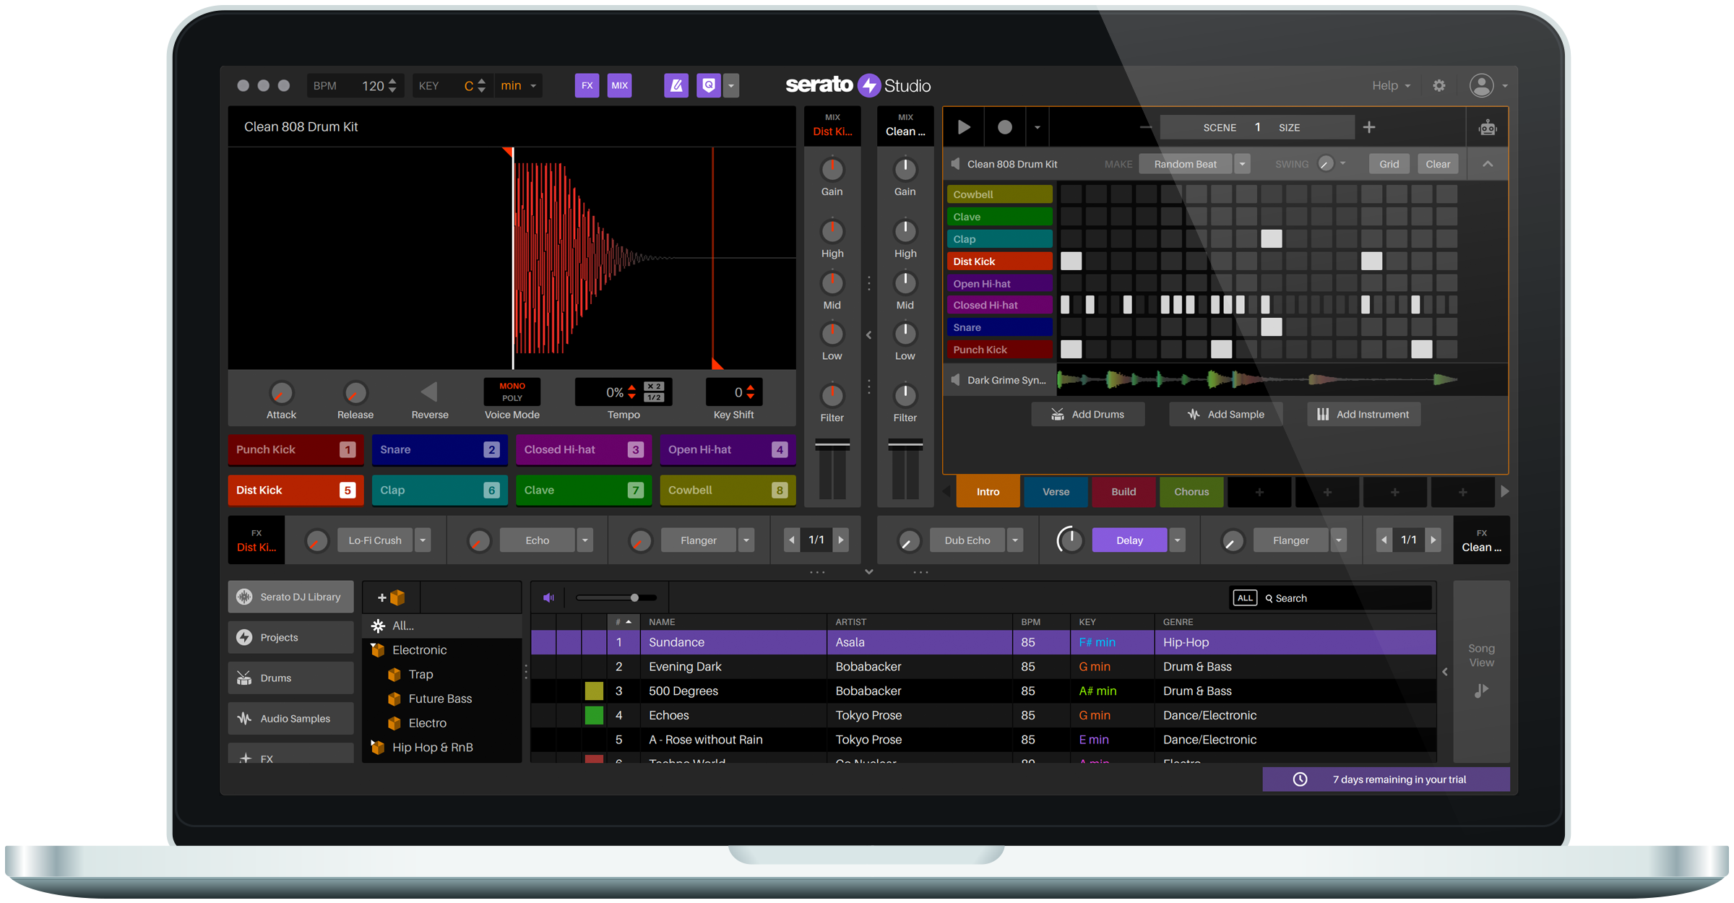This screenshot has width=1734, height=903.
Task: Click the Clear button in the drum sequencer
Action: pos(1438,163)
